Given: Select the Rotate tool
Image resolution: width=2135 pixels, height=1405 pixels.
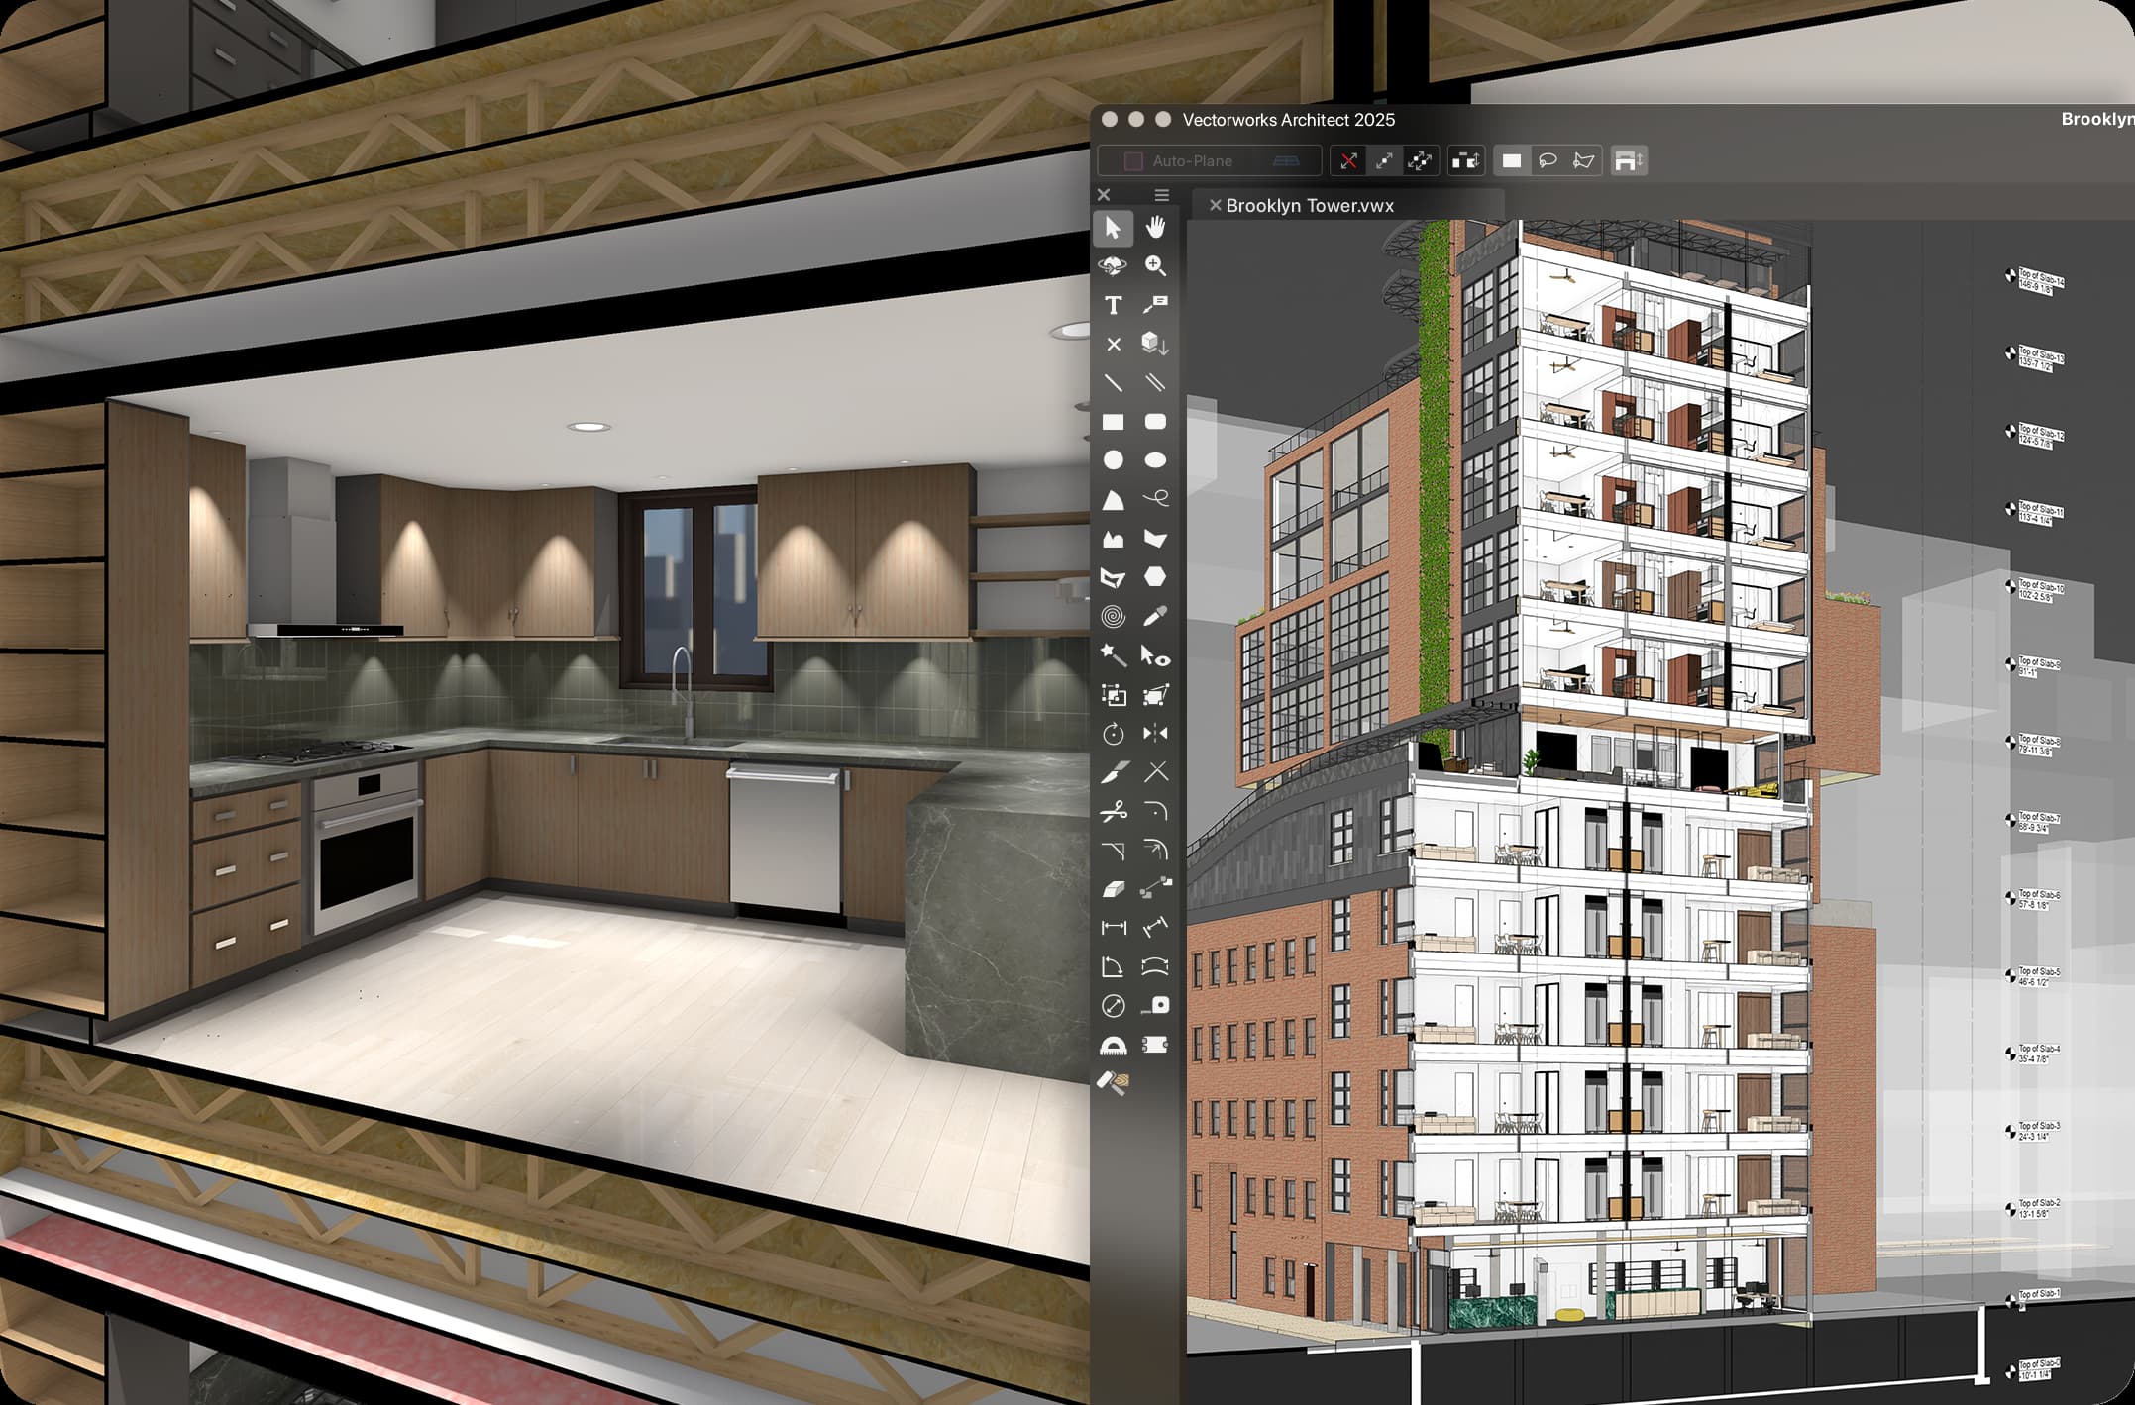Looking at the screenshot, I should [x=1113, y=734].
